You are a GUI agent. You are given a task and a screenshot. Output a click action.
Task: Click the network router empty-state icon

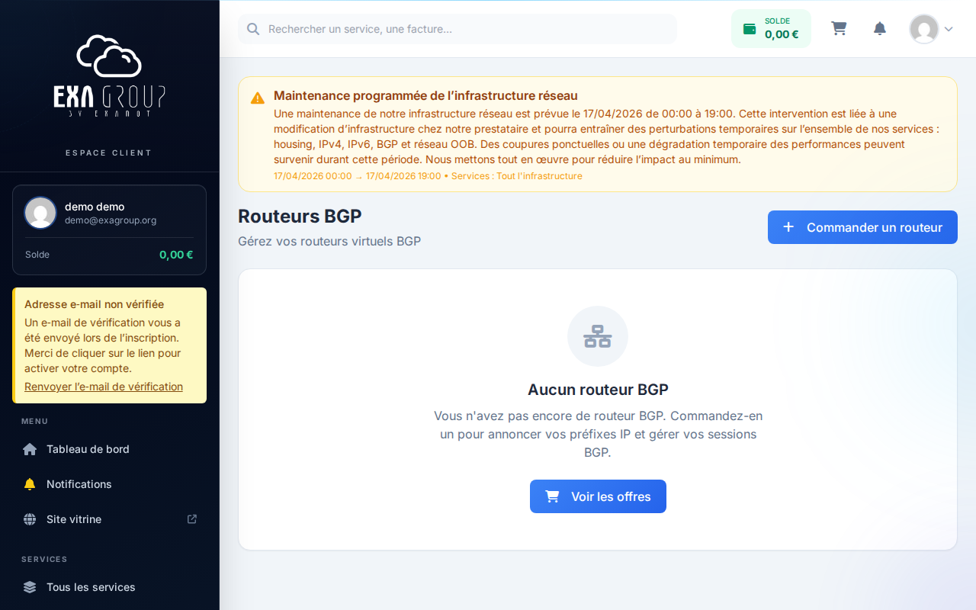pos(598,336)
